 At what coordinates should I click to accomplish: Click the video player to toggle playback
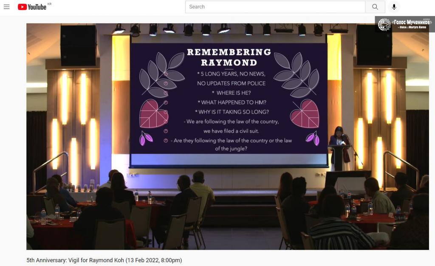coord(228,136)
